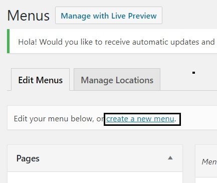217x183 pixels.
Task: Click the Pages panel title
Action: 28,158
